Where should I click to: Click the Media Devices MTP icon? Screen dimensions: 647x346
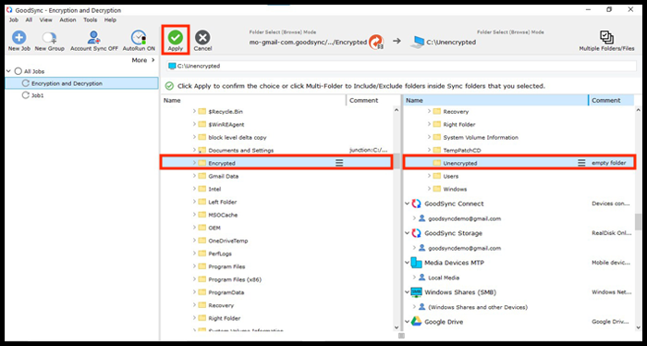(x=416, y=263)
